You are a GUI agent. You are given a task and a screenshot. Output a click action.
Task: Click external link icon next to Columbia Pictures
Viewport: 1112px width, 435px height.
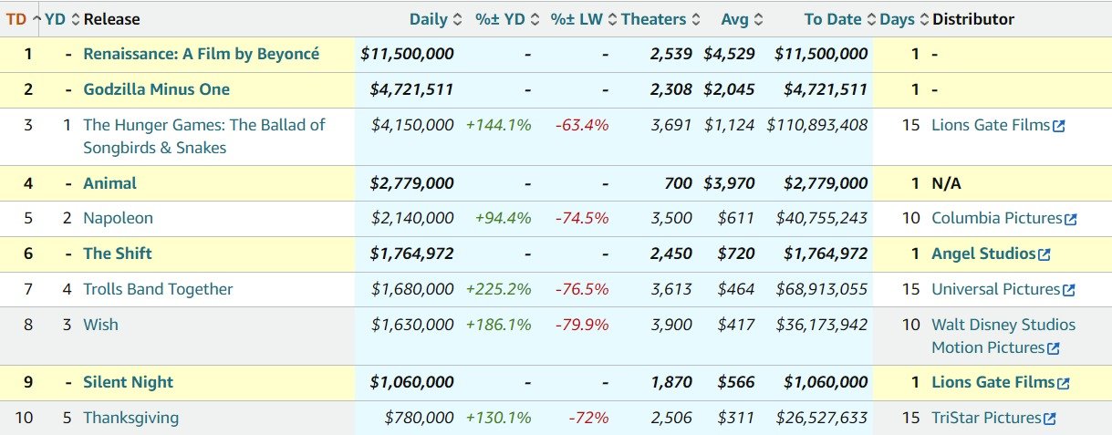tap(1070, 219)
